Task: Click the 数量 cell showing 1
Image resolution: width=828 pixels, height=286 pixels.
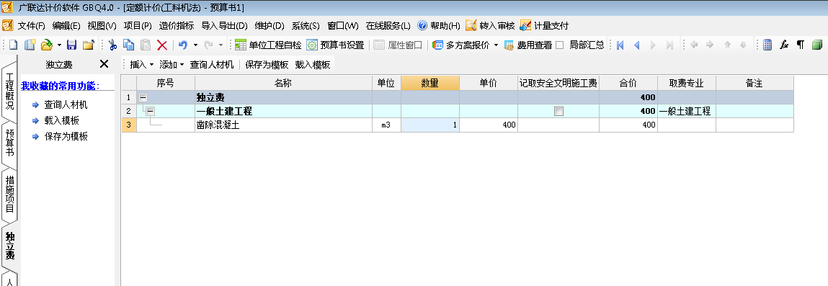Action: tap(429, 125)
